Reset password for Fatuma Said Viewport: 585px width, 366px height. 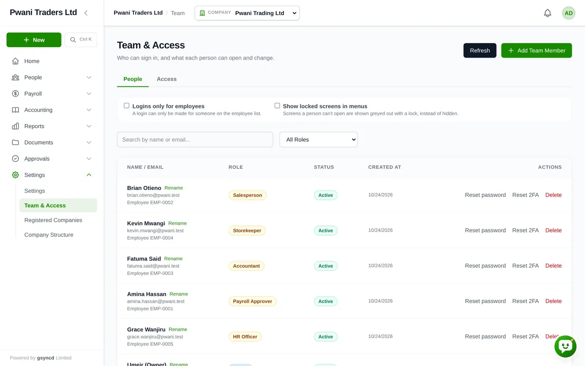[x=485, y=266]
